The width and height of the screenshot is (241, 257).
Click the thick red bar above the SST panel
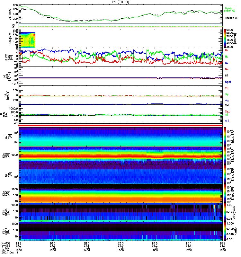pos(121,126)
